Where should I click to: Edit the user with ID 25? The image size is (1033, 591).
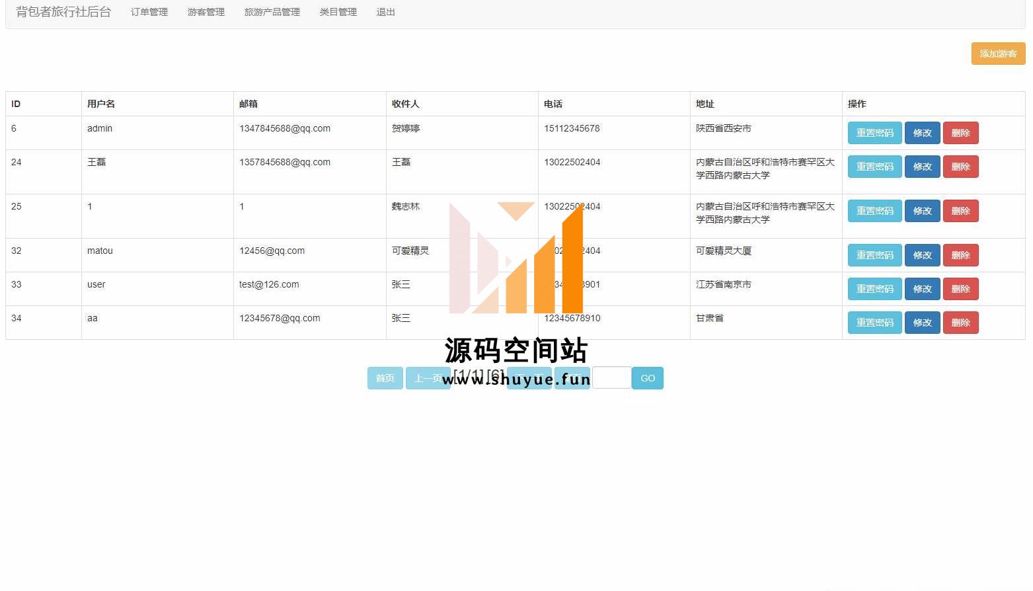(x=922, y=211)
